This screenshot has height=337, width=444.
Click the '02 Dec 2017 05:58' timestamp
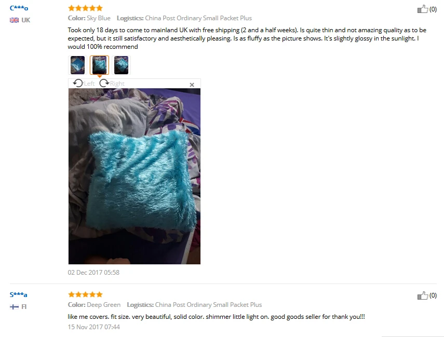[x=93, y=273]
